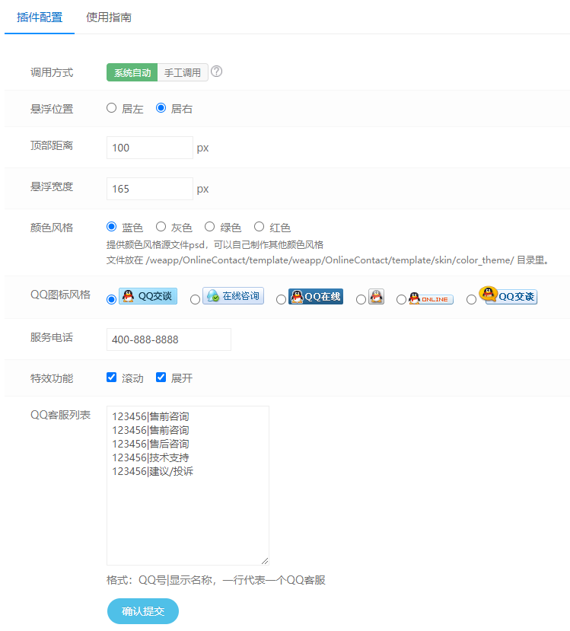Click the dark blue QQ在线 icon image
The height and width of the screenshot is (631, 570).
coord(316,297)
